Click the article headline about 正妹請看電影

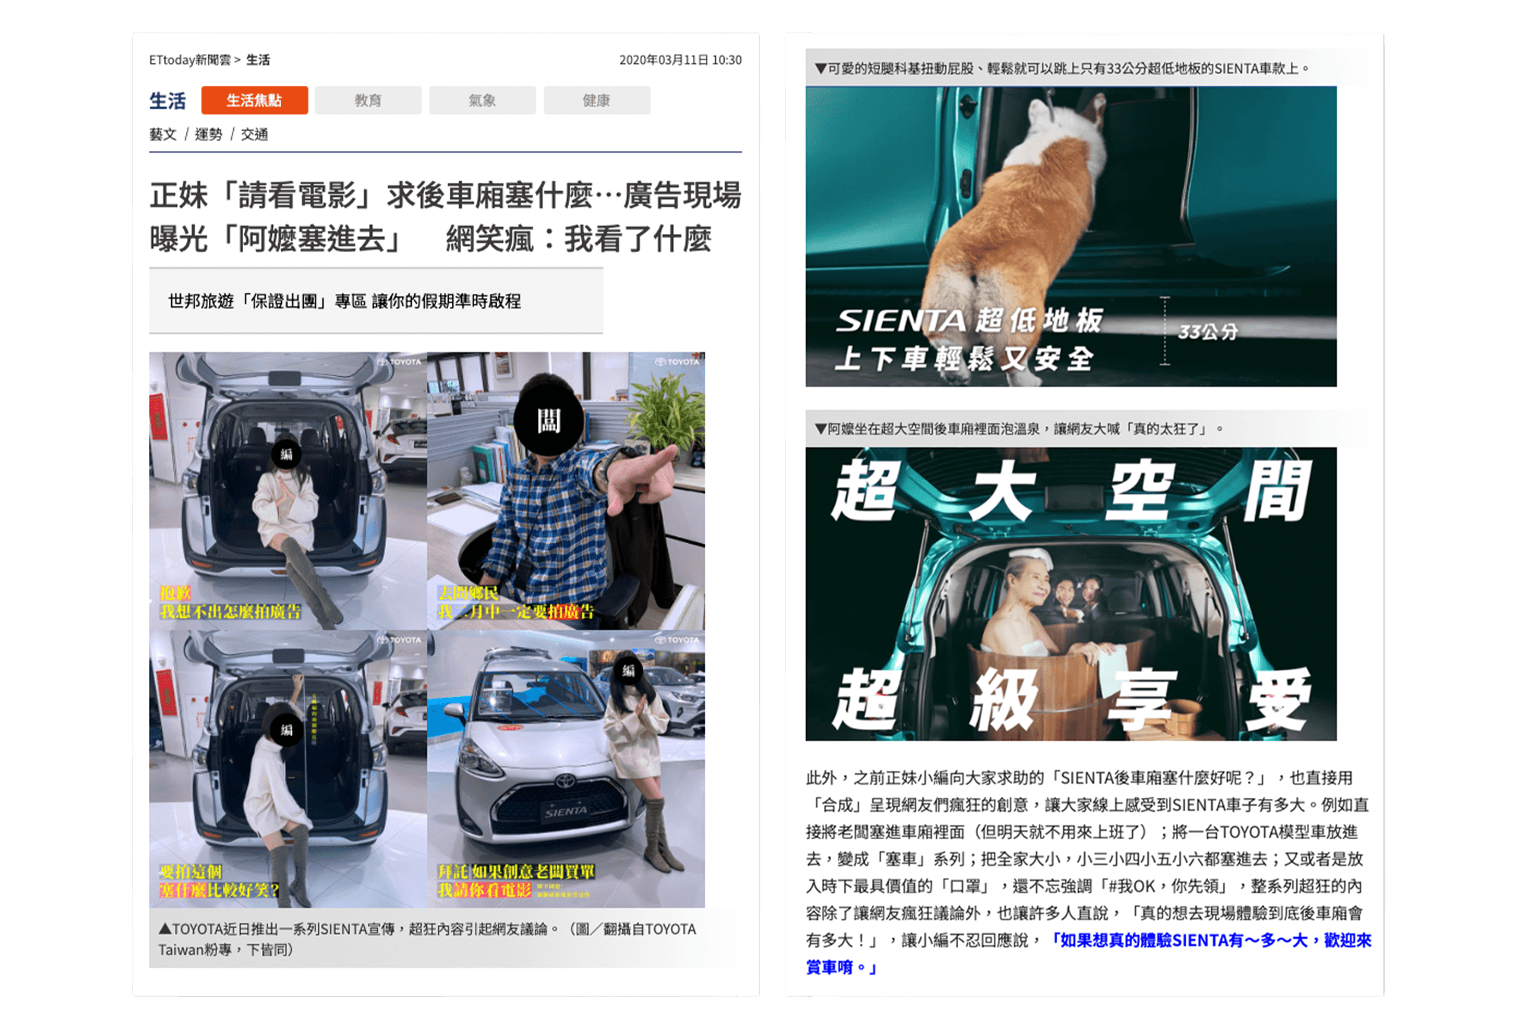(444, 217)
